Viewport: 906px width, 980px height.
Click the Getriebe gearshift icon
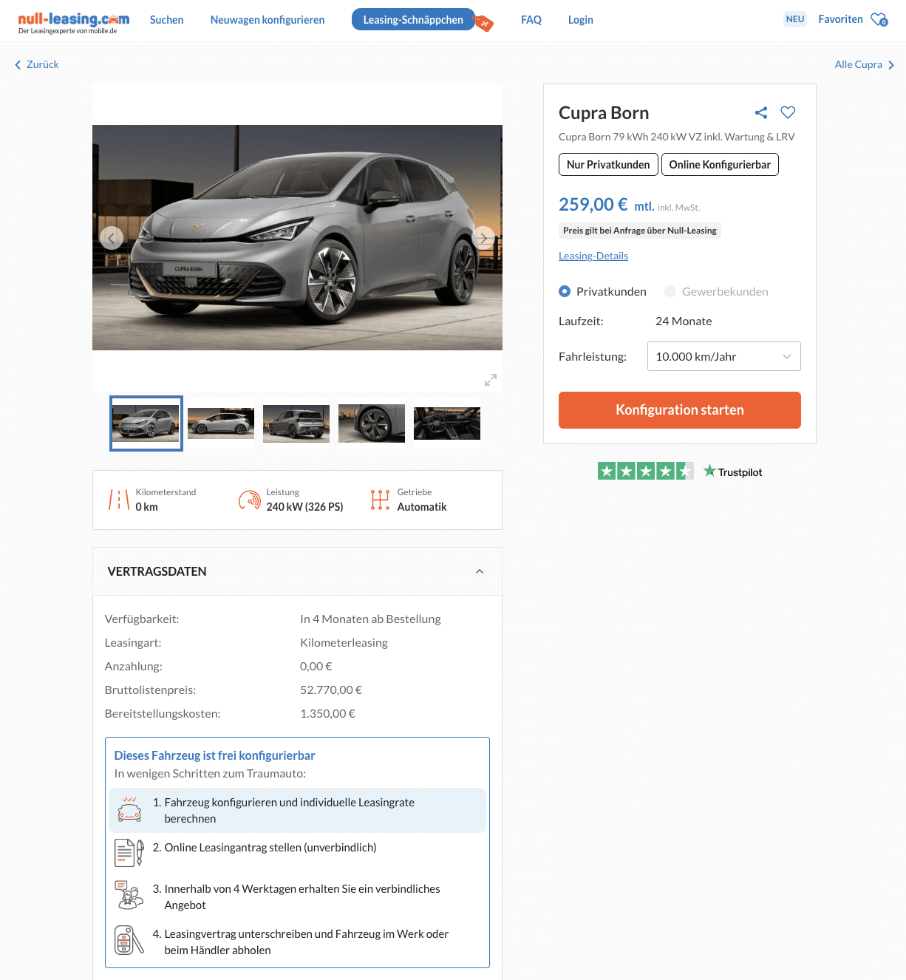pyautogui.click(x=380, y=500)
